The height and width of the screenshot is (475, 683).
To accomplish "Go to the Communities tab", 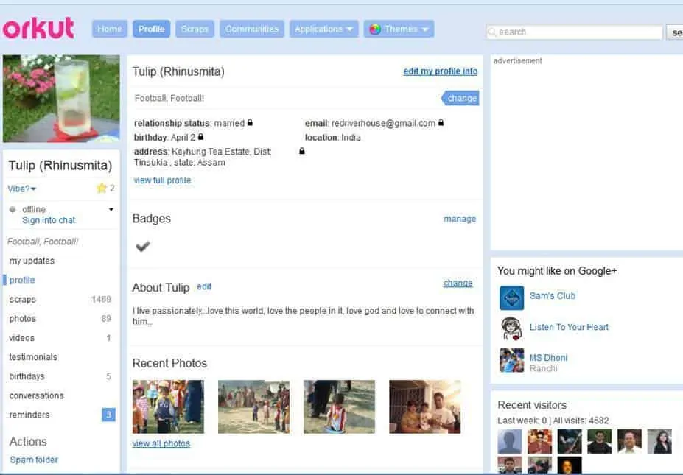I will point(252,29).
